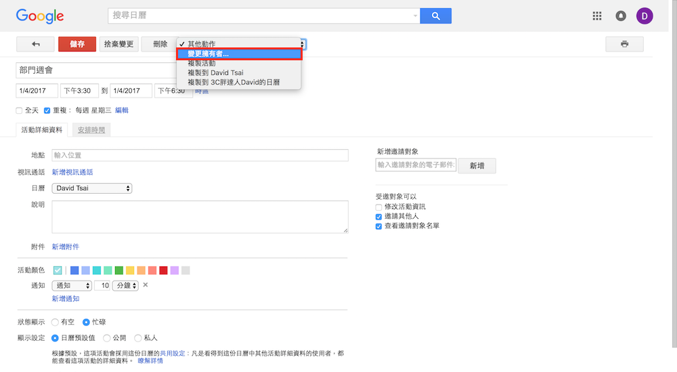The height and width of the screenshot is (372, 677).
Task: Click the 地點 location input field
Action: point(200,155)
